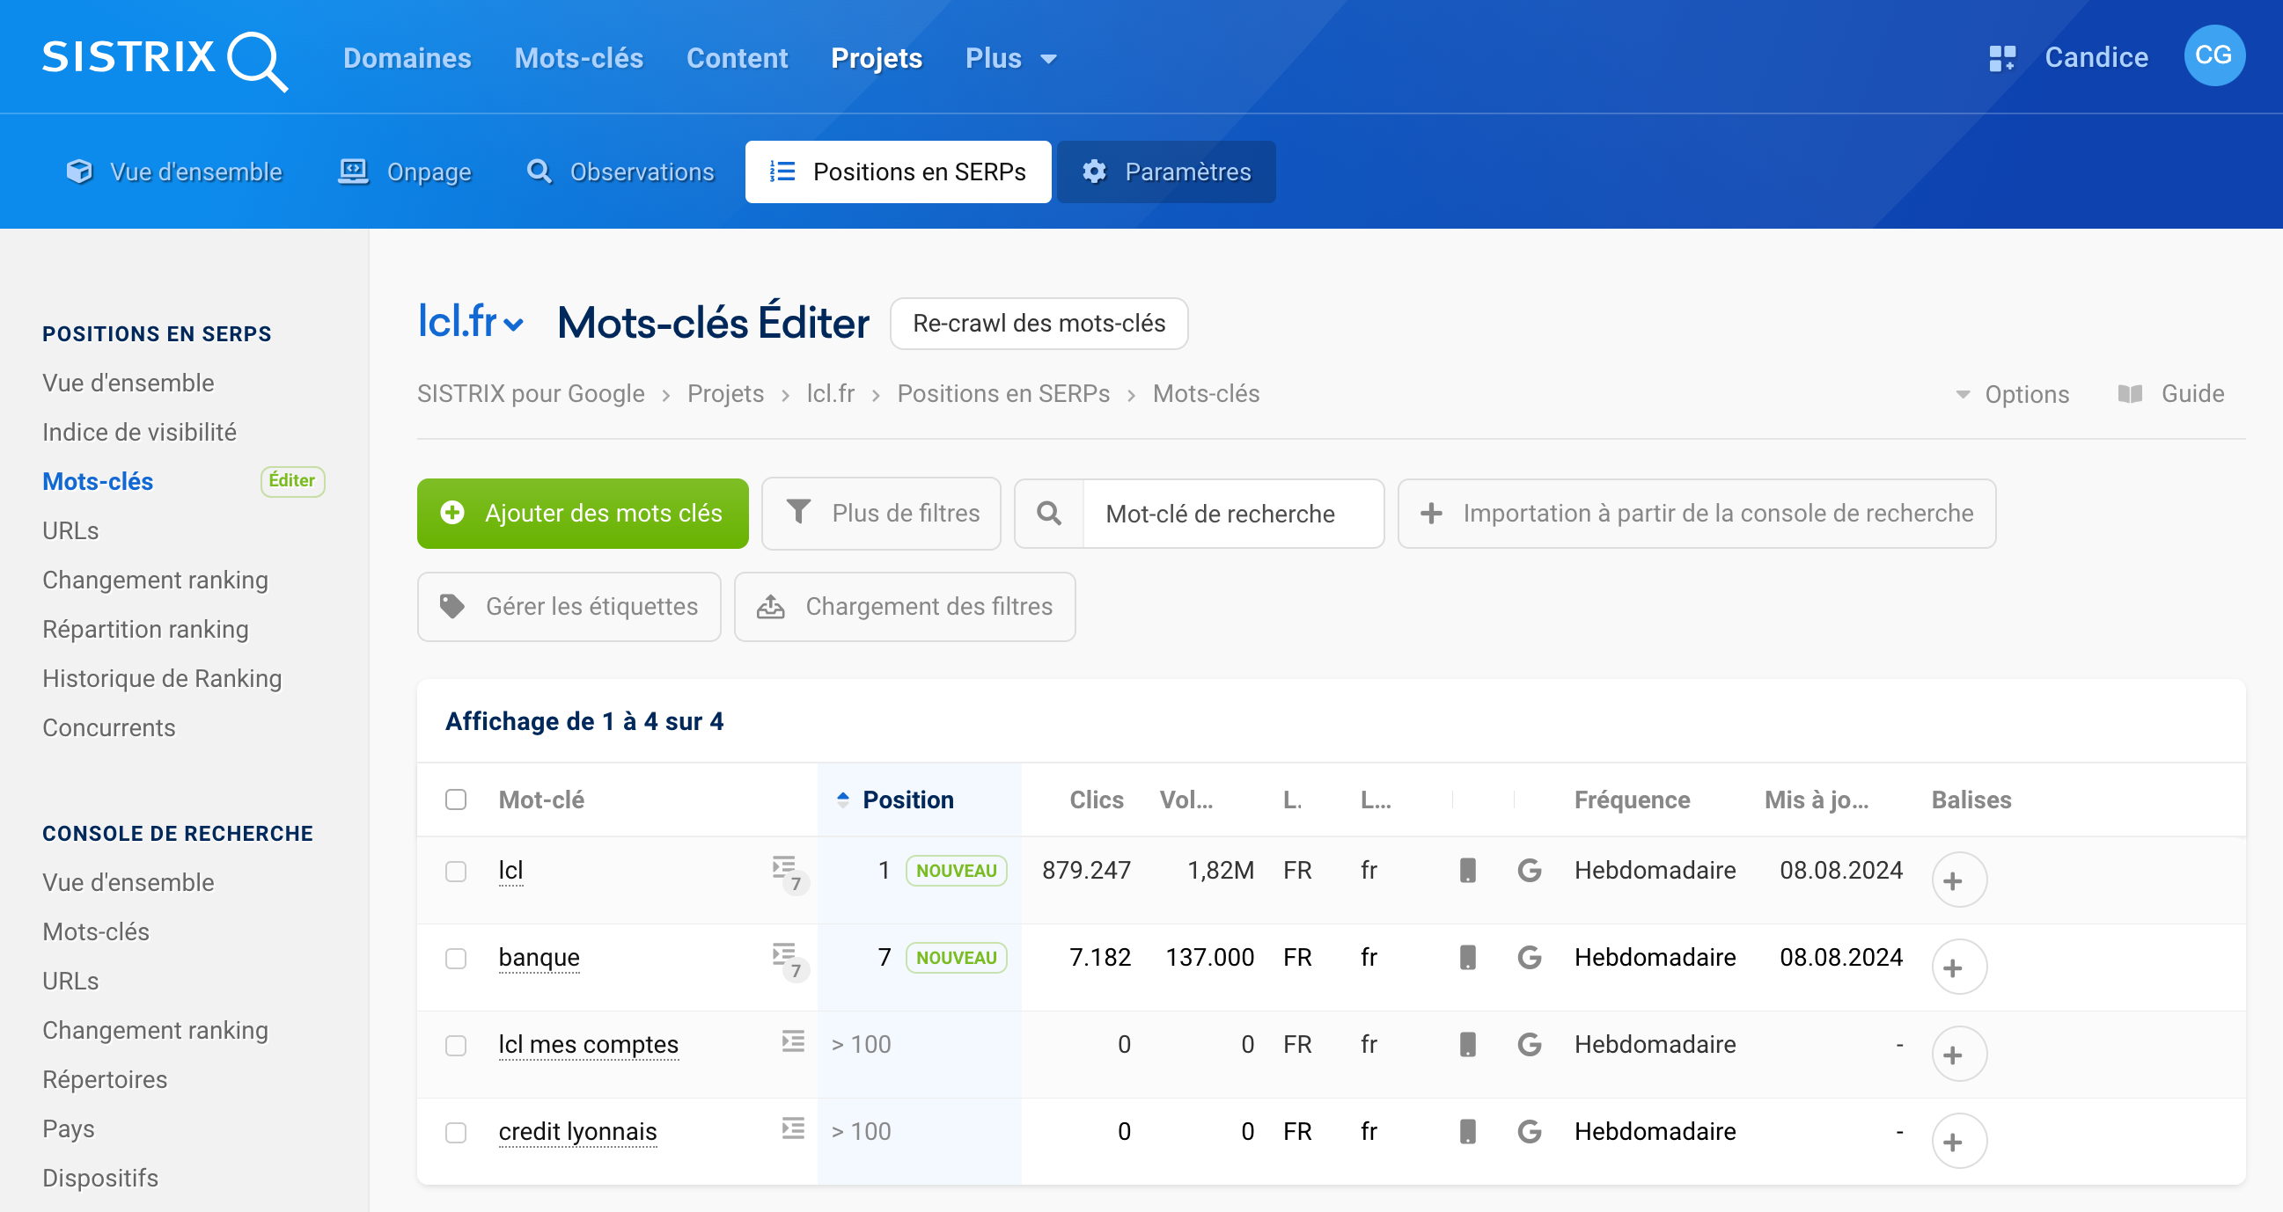Switch to the Onpage tab

[x=406, y=172]
